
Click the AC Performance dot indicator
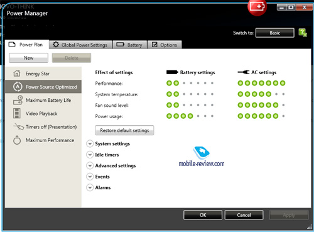261,83
